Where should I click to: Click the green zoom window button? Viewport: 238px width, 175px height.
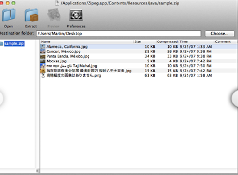click(x=13, y=3)
